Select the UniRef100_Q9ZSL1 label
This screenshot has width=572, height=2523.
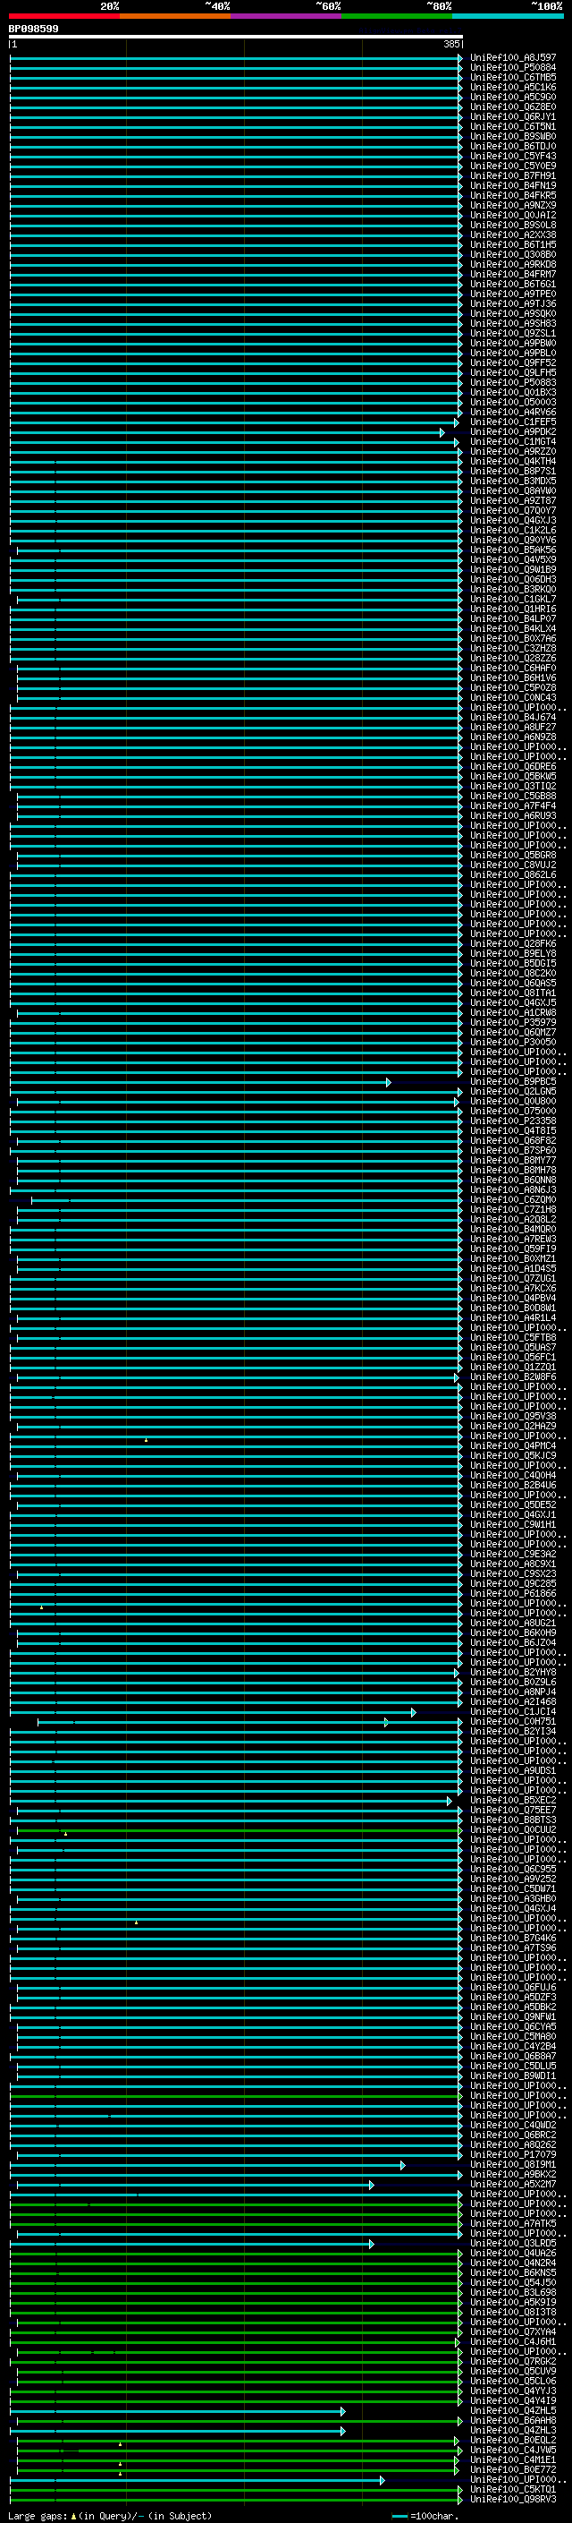[x=513, y=333]
